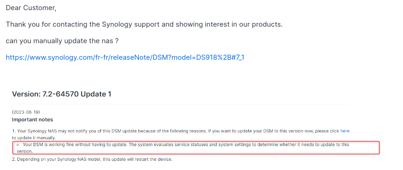Click inside the red highlighted note box
The width and height of the screenshot is (403, 170).
(x=196, y=147)
